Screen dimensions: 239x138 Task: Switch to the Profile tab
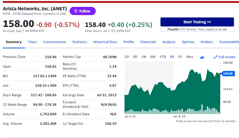(x=129, y=42)
